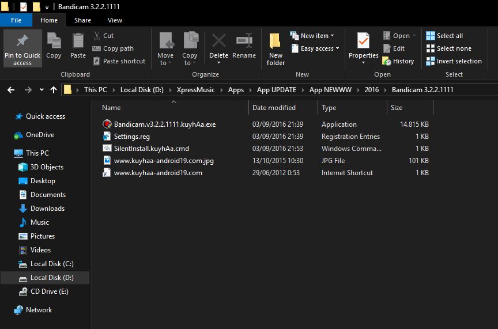Click Select all
498x329 pixels.
pyautogui.click(x=444, y=36)
